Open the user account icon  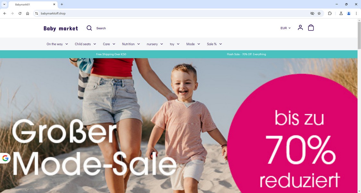click(300, 28)
